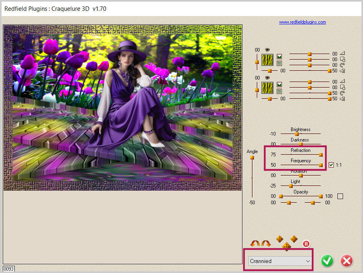Click the Light value -25
Image resolution: width=363 pixels, height=273 pixels.
click(273, 186)
